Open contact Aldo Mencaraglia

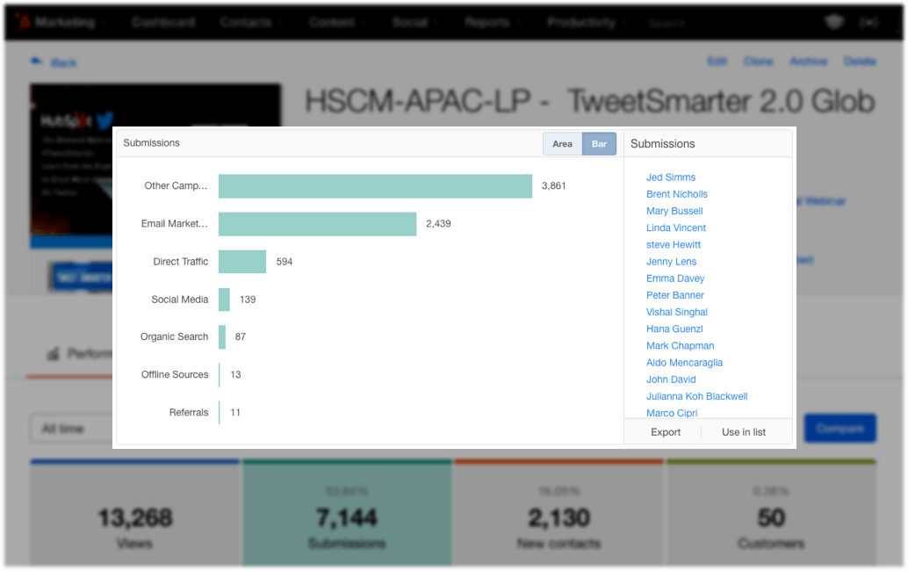tap(684, 362)
